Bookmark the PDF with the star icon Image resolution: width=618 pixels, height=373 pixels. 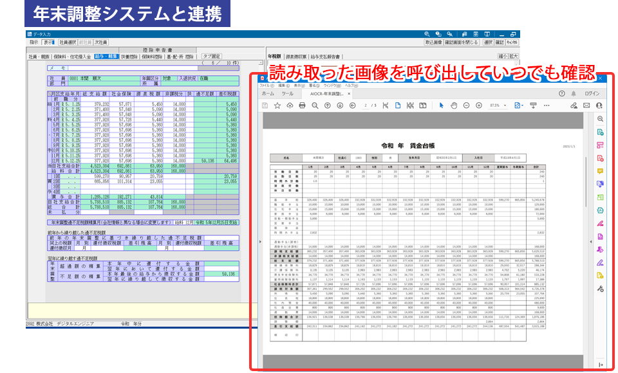point(277,105)
